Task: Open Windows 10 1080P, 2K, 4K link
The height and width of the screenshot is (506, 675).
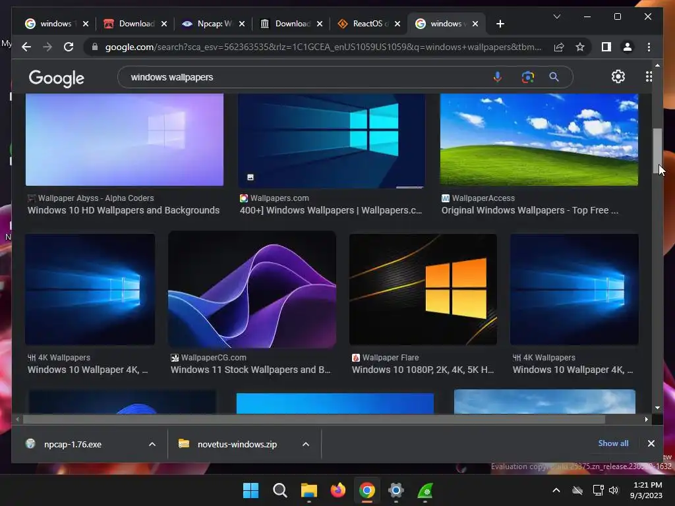Action: [423, 370]
